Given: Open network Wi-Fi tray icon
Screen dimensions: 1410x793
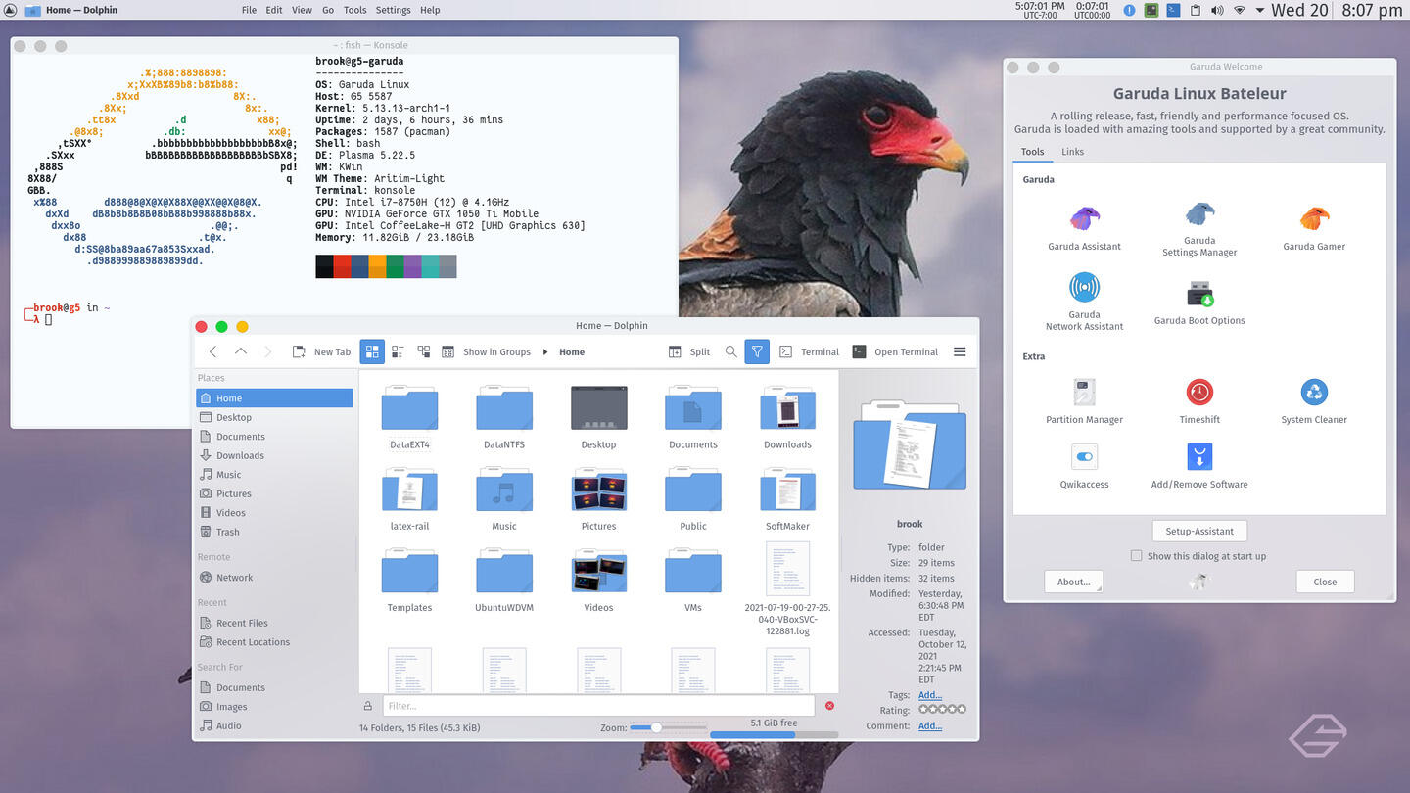Looking at the screenshot, I should (1239, 10).
